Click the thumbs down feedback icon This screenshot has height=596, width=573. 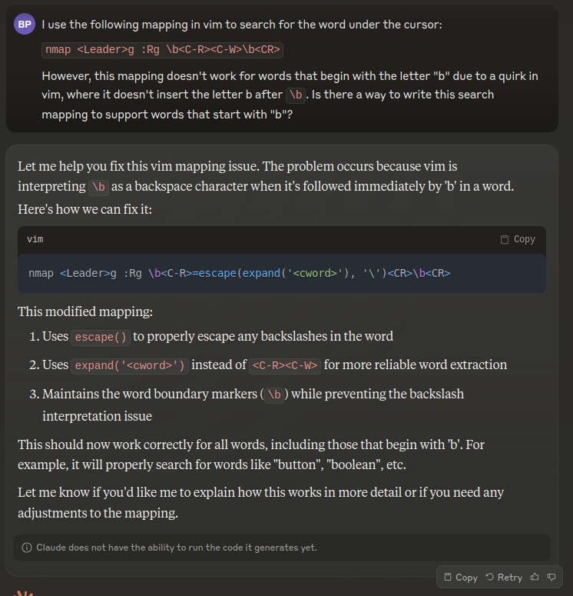click(551, 577)
